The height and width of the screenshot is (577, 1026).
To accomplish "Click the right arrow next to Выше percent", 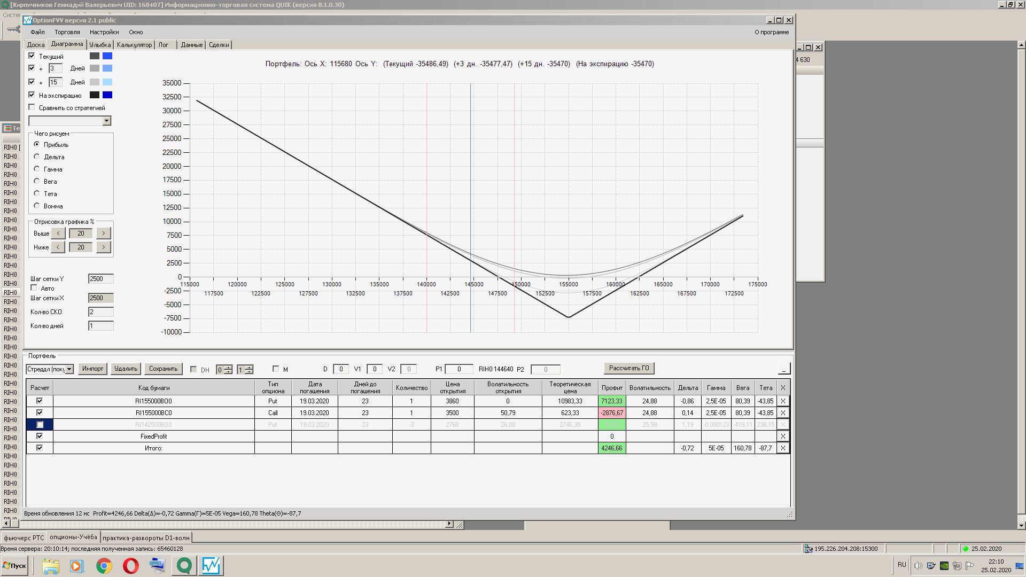I will tap(104, 233).
